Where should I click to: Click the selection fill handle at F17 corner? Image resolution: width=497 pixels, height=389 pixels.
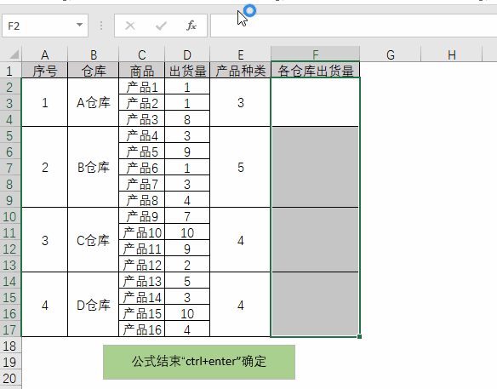[359, 337]
